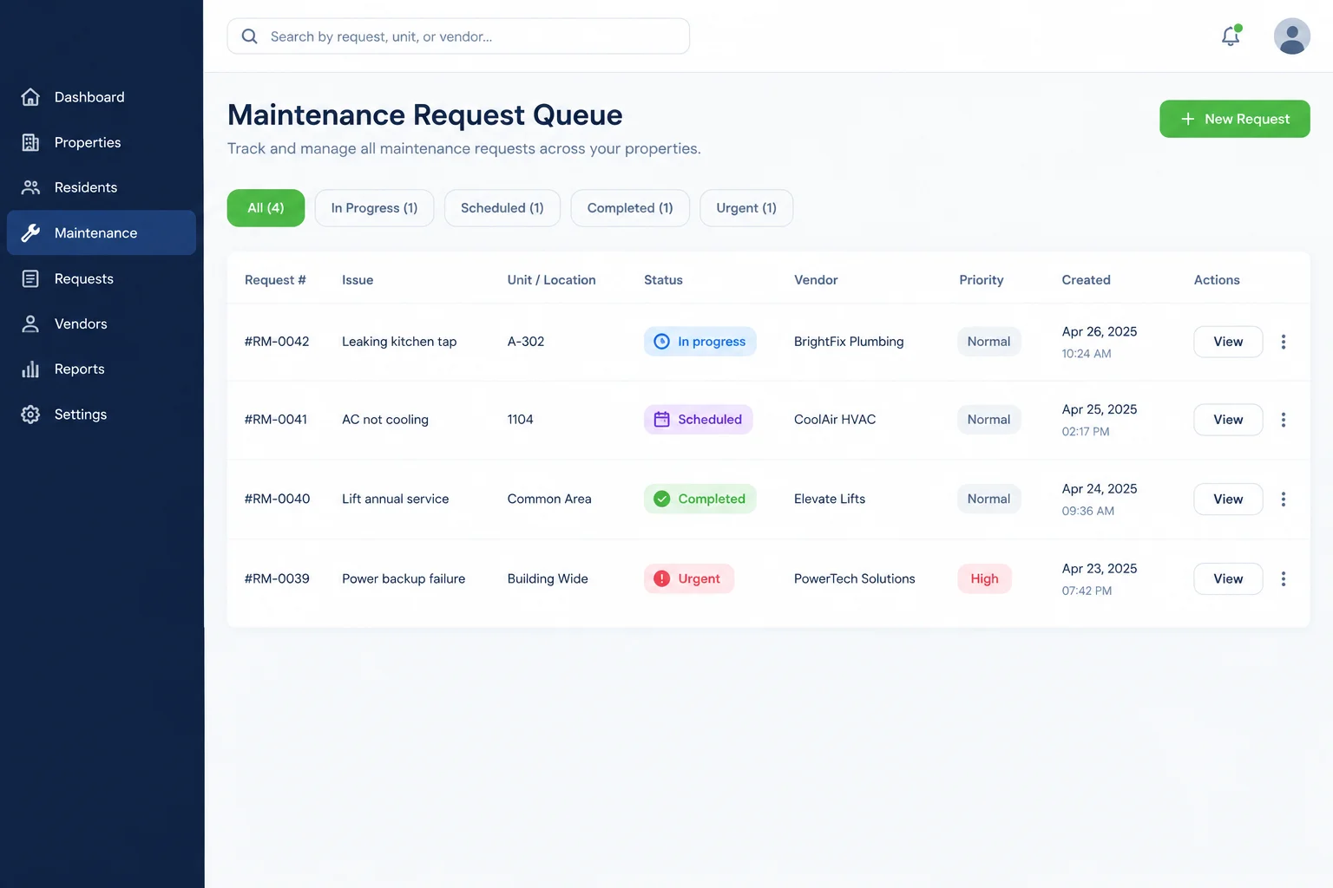Viewport: 1333px width, 888px height.
Task: Open Properties in sidebar
Action: pyautogui.click(x=102, y=142)
